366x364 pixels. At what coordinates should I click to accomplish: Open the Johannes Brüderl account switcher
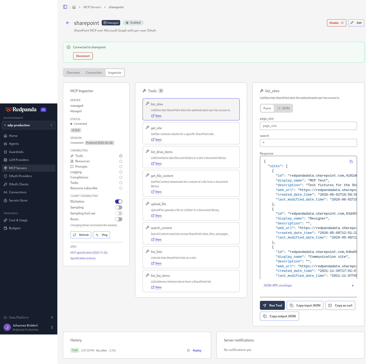pos(29,327)
